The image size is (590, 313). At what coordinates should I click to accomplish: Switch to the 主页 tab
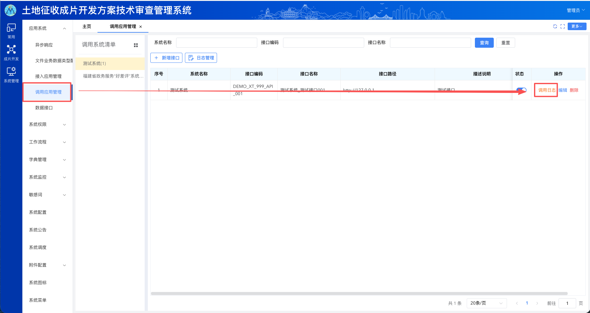pyautogui.click(x=86, y=26)
